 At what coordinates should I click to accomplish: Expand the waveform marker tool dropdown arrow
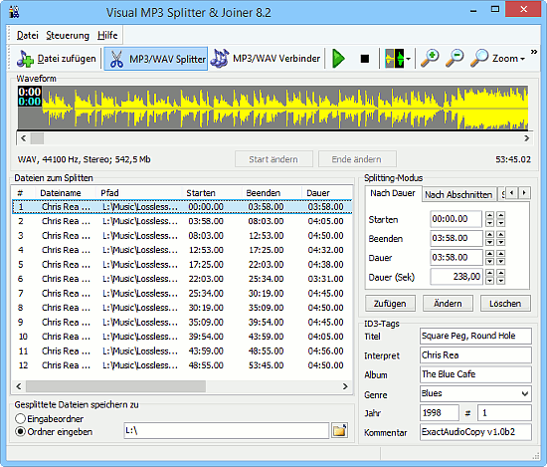408,59
